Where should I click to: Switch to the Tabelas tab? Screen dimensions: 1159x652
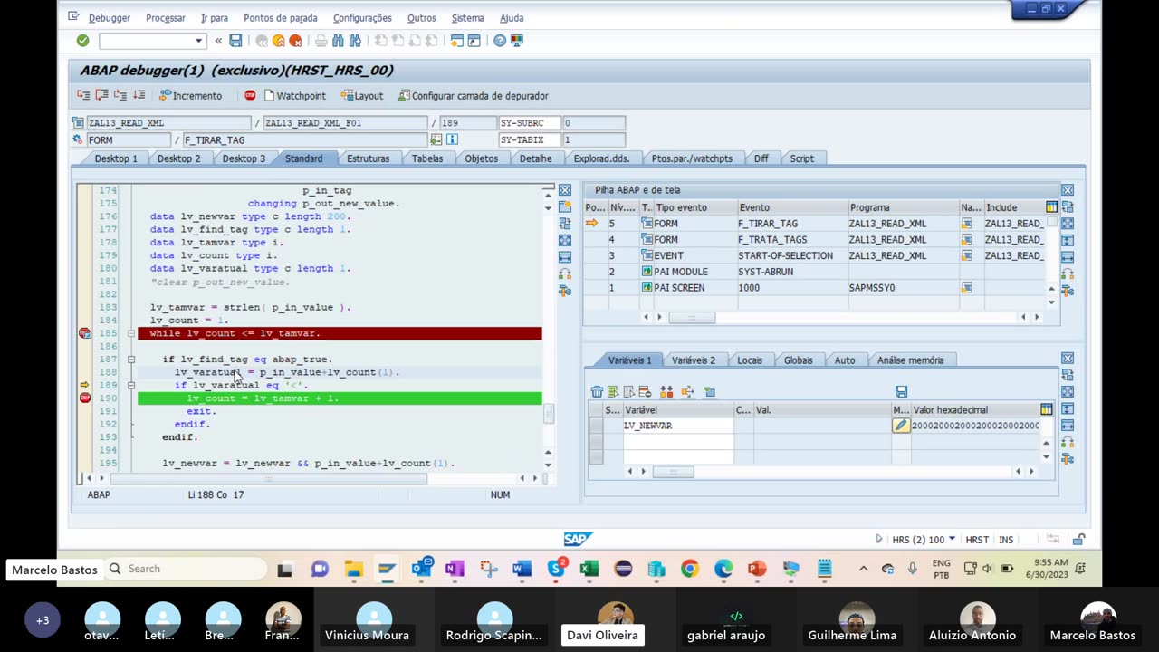[x=427, y=158]
